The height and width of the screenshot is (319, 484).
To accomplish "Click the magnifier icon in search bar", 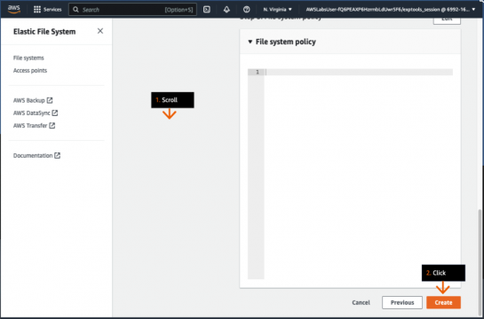I will [75, 10].
